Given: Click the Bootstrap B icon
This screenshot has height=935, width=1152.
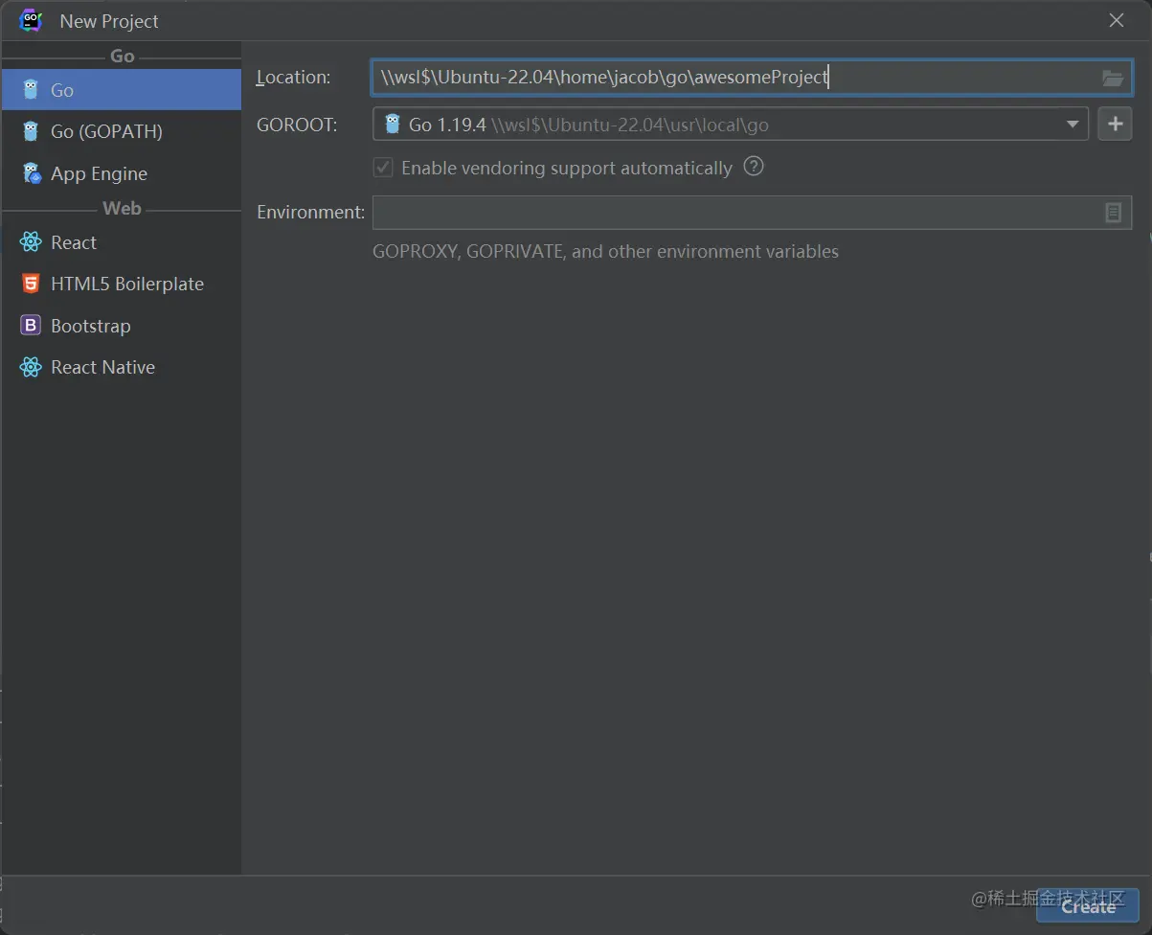Looking at the screenshot, I should click(32, 326).
